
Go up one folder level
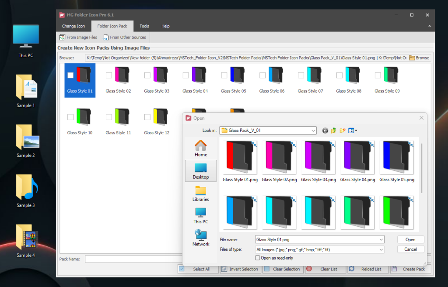[333, 130]
